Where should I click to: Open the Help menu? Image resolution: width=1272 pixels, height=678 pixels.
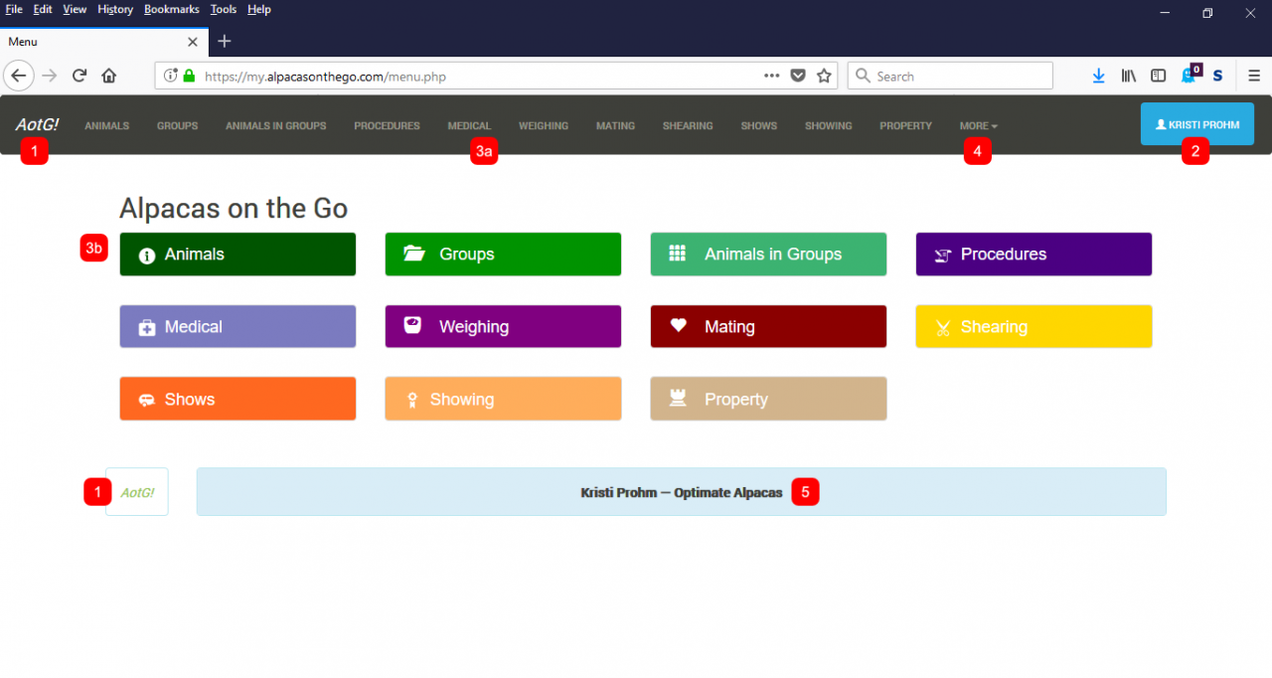259,9
